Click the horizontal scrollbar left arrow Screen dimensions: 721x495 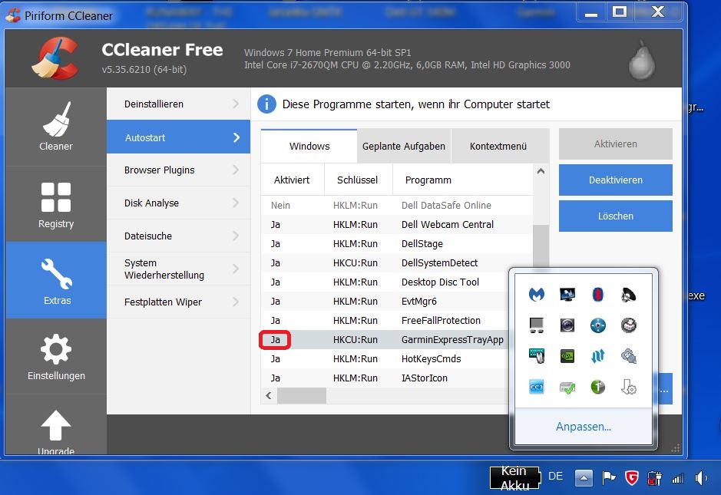pyautogui.click(x=269, y=395)
